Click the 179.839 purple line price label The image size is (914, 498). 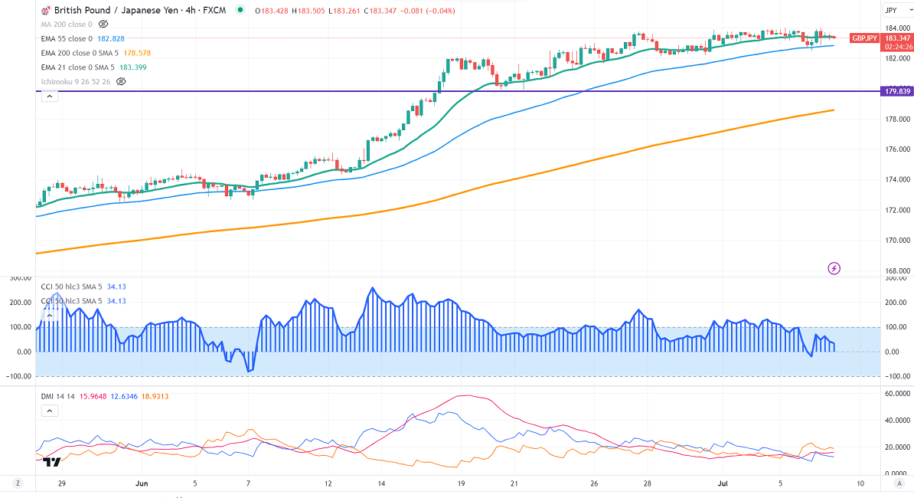(x=897, y=91)
